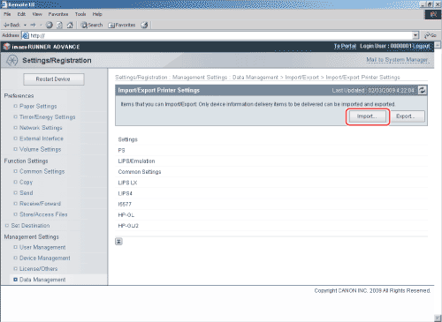Click the refresh icon beside Last Updated
Image resolution: width=442 pixels, height=322 pixels.
tap(422, 90)
